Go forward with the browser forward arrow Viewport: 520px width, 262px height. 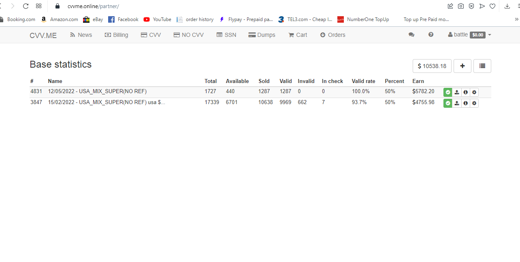(x=13, y=6)
